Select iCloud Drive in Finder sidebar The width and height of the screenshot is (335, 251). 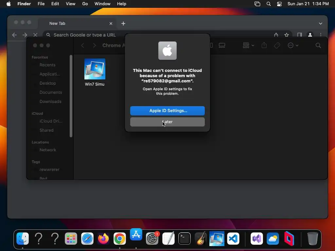(x=51, y=121)
